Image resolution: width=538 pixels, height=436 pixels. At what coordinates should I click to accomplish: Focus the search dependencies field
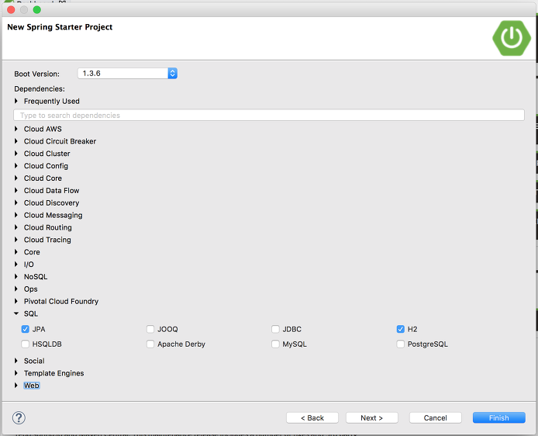pyautogui.click(x=269, y=116)
